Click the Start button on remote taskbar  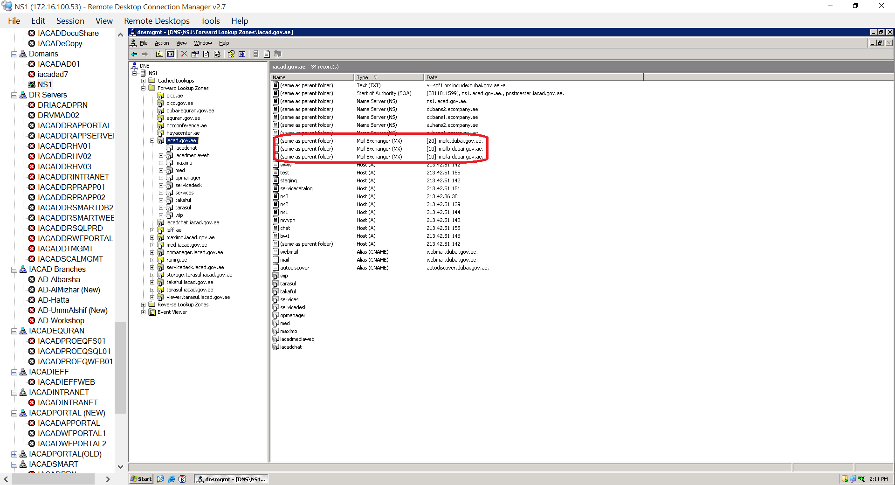tap(141, 479)
